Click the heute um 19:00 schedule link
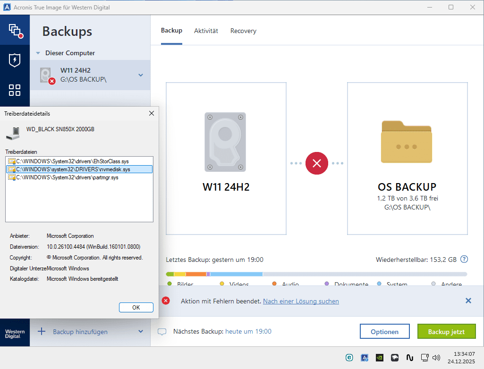This screenshot has height=369, width=484. tap(248, 331)
